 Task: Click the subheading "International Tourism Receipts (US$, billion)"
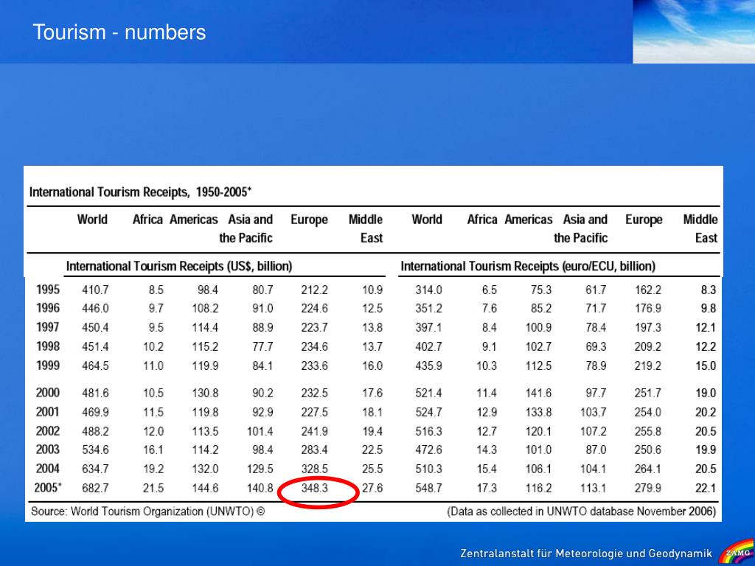pyautogui.click(x=179, y=266)
